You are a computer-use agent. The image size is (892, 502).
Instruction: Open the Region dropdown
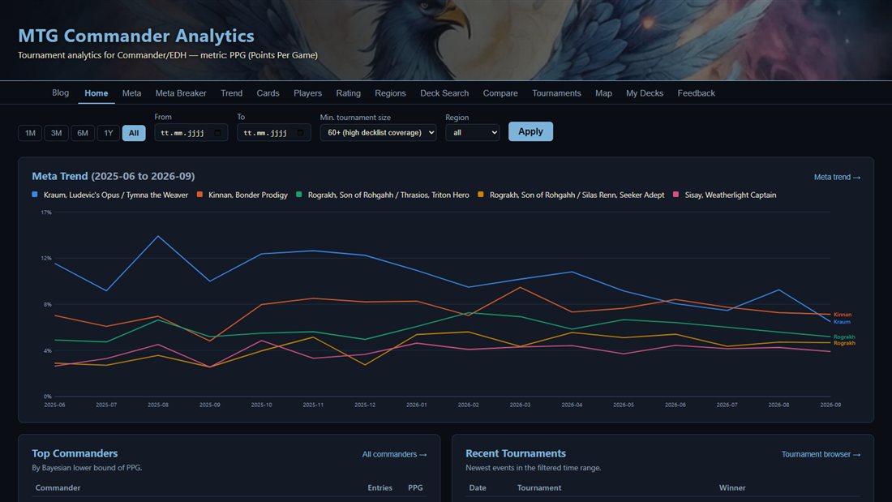(x=472, y=133)
